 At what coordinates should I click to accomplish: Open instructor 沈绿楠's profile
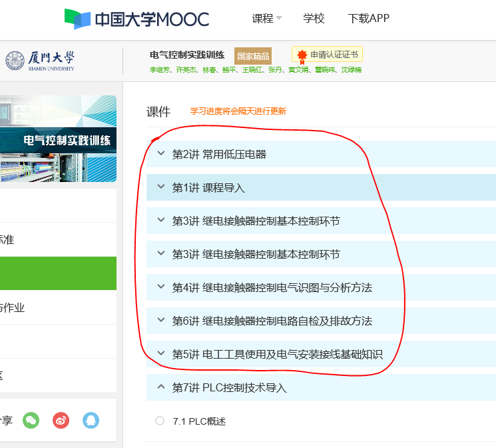(x=351, y=70)
